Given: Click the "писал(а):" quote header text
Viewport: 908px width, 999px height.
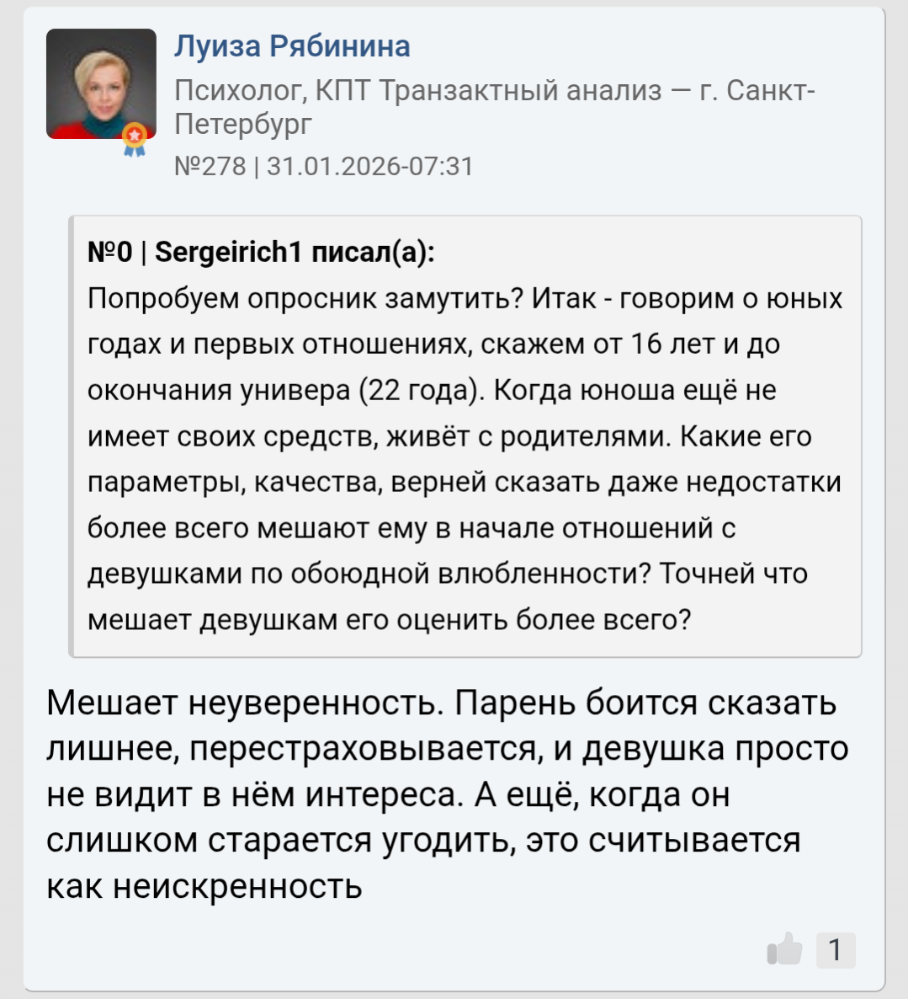Looking at the screenshot, I should coord(373,253).
